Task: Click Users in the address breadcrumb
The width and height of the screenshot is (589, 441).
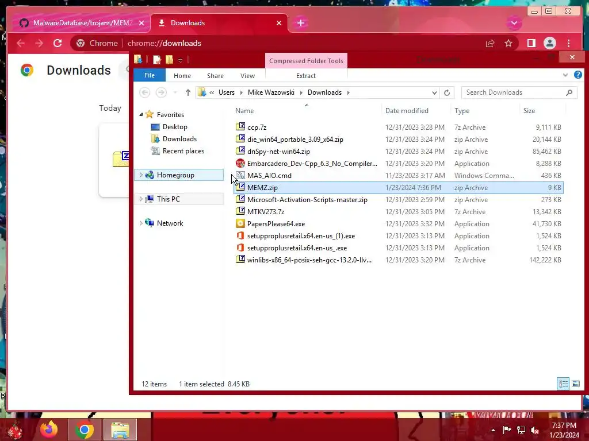Action: 227,92
